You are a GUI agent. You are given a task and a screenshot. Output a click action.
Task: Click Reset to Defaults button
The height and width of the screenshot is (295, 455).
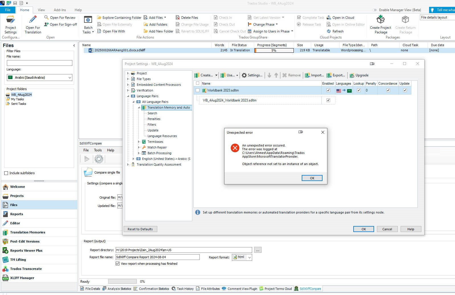pos(140,229)
